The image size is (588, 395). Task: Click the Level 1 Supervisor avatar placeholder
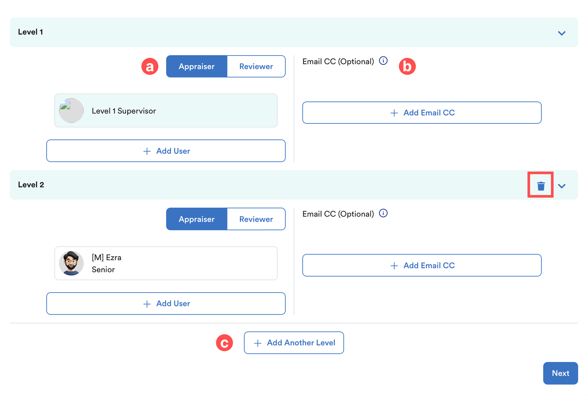pos(71,111)
